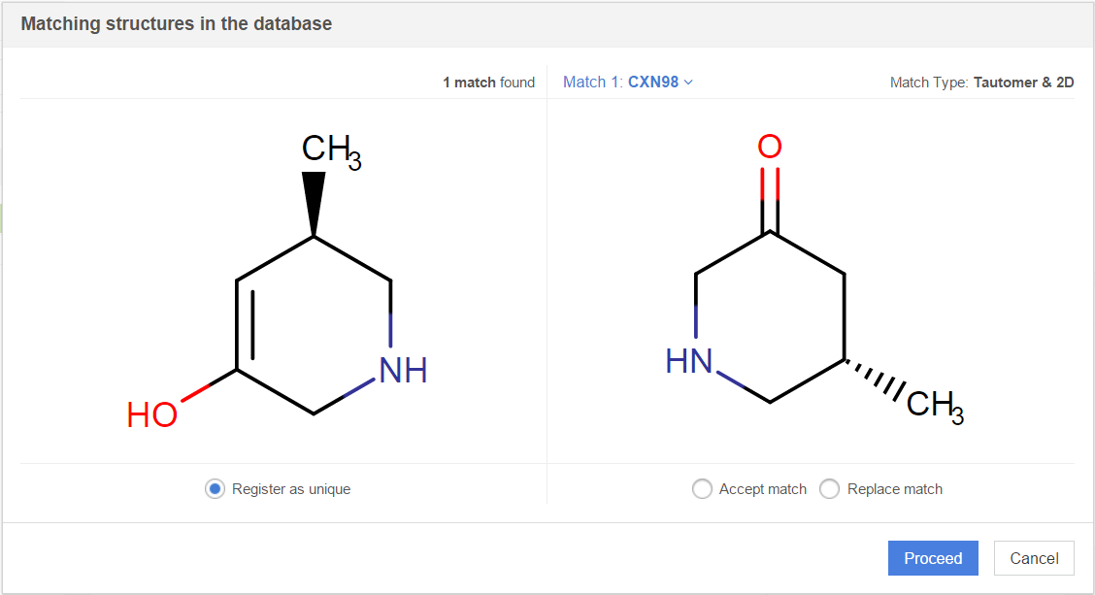The width and height of the screenshot is (1095, 595).
Task: Click the CH3 group on the right structure
Action: [x=934, y=405]
